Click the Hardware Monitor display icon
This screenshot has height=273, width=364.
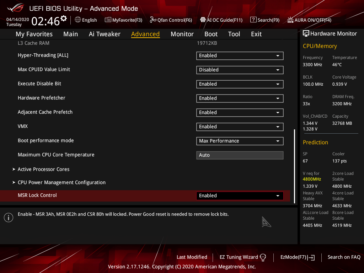coord(306,34)
